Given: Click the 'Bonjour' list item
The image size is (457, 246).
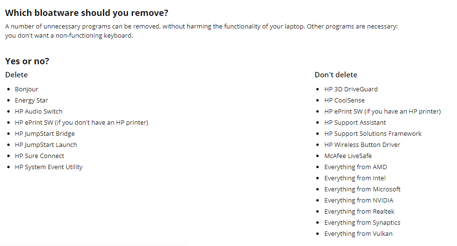Looking at the screenshot, I should 27,89.
